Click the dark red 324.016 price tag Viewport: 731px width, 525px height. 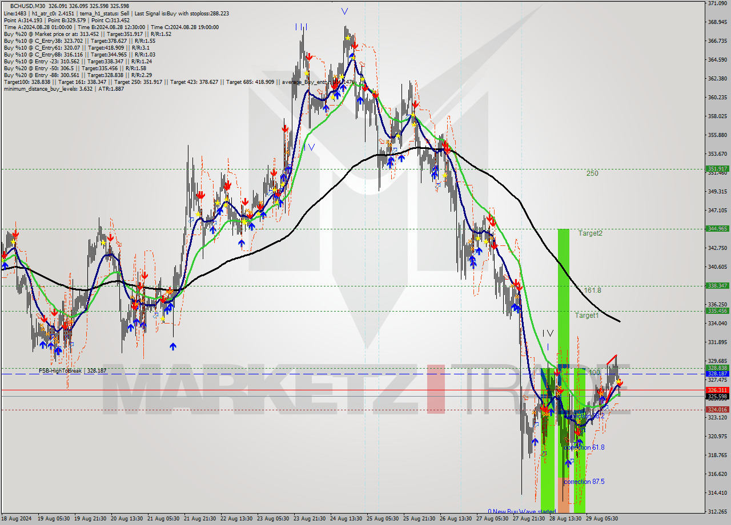(x=717, y=410)
